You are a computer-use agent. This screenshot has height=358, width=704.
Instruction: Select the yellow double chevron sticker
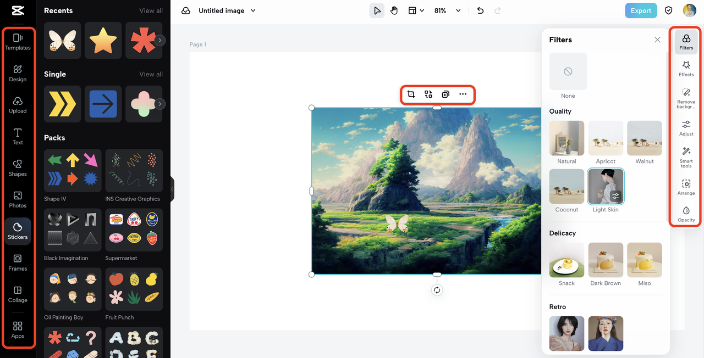(62, 104)
